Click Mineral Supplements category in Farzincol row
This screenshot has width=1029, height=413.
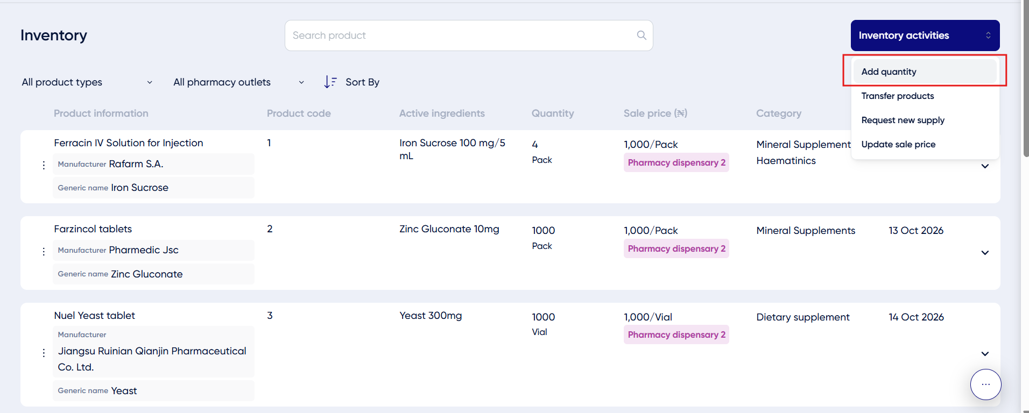tap(806, 231)
